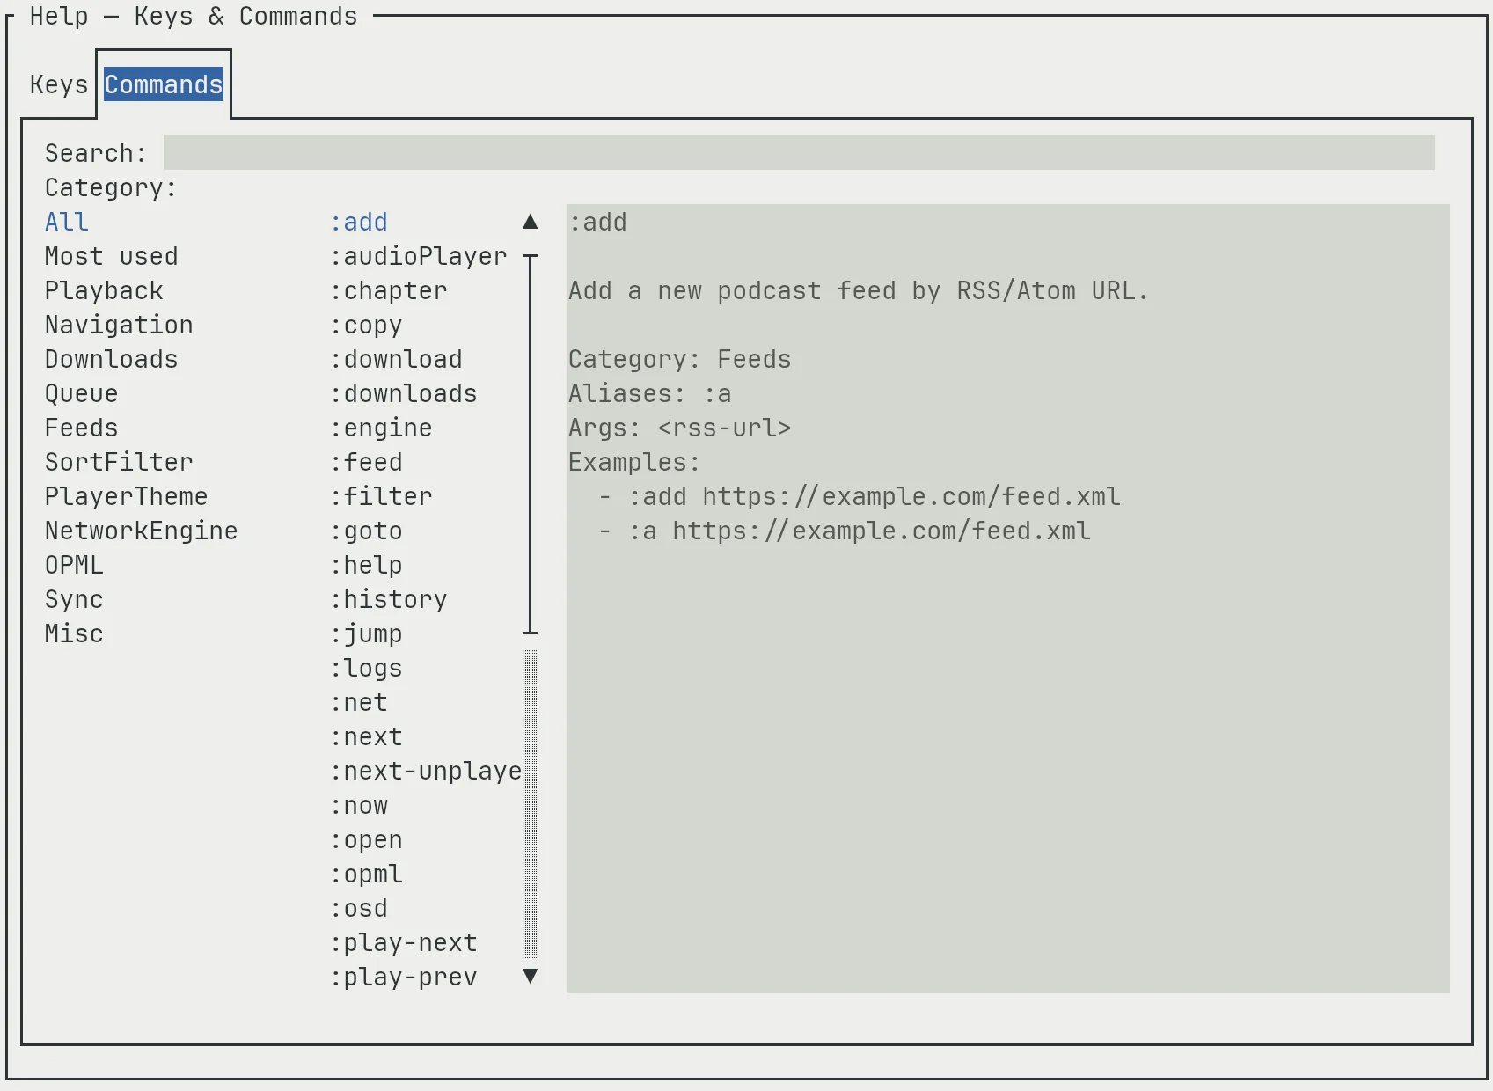Focus the Search input field
Image resolution: width=1493 pixels, height=1091 pixels.
pos(799,153)
